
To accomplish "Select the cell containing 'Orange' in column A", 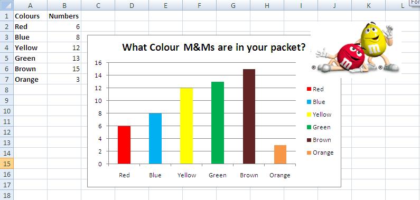I will [x=31, y=79].
